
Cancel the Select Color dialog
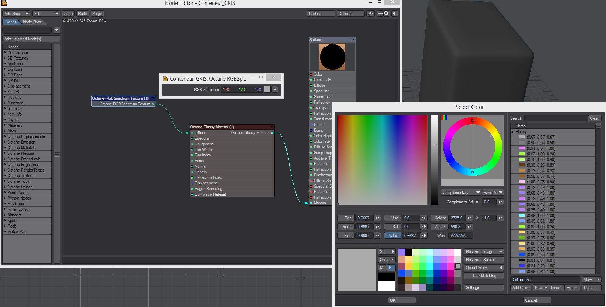coord(537,300)
